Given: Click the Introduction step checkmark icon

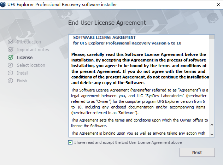Looking at the screenshot, I should coord(10,42).
